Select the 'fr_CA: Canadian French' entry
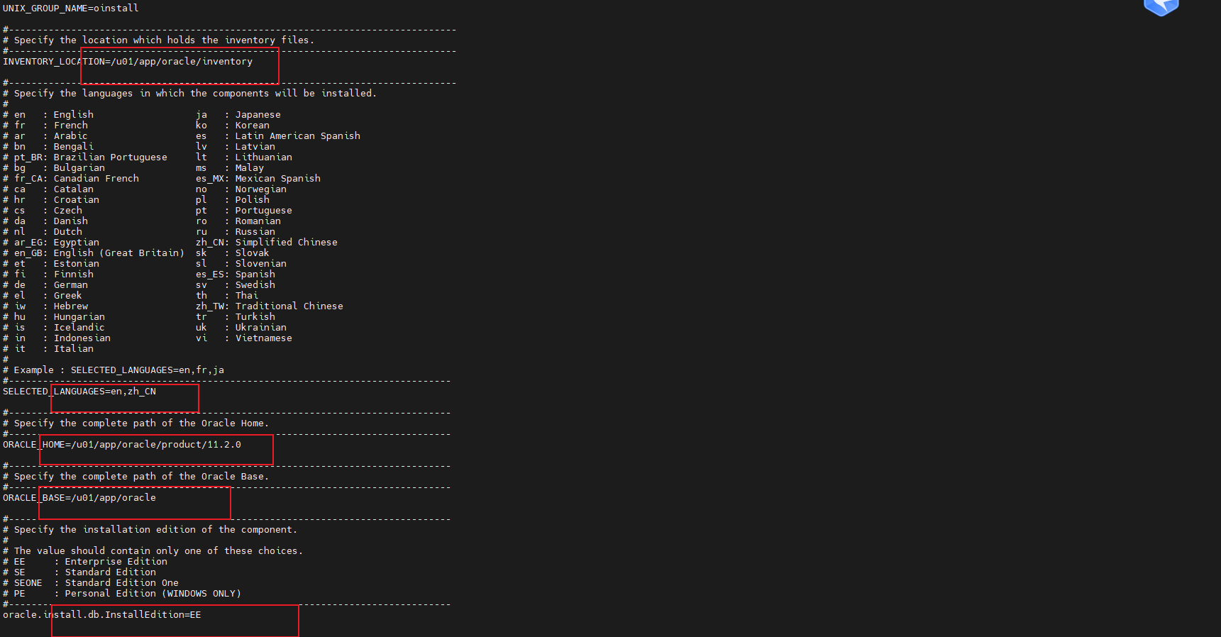This screenshot has height=637, width=1221. point(77,179)
